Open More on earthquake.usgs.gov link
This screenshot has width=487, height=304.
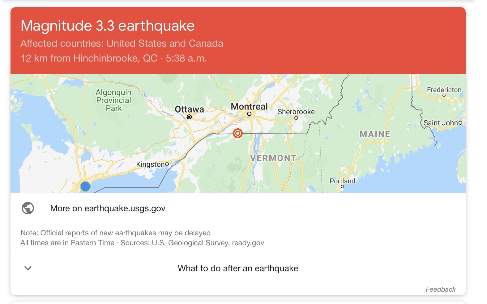pyautogui.click(x=108, y=208)
